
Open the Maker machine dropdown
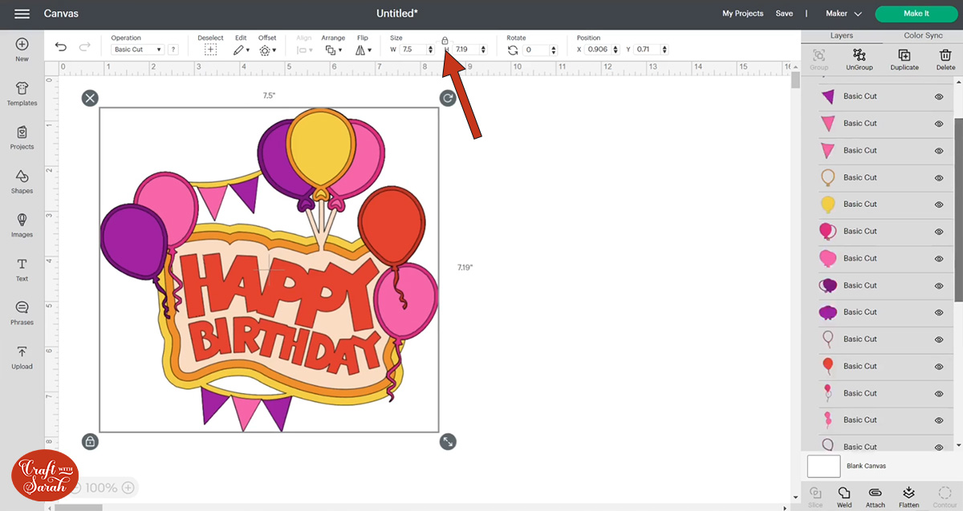[843, 14]
